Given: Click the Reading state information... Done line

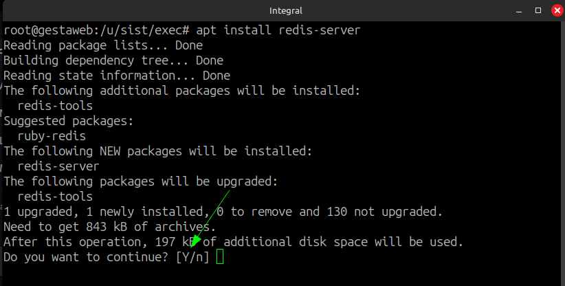Looking at the screenshot, I should (x=117, y=76).
